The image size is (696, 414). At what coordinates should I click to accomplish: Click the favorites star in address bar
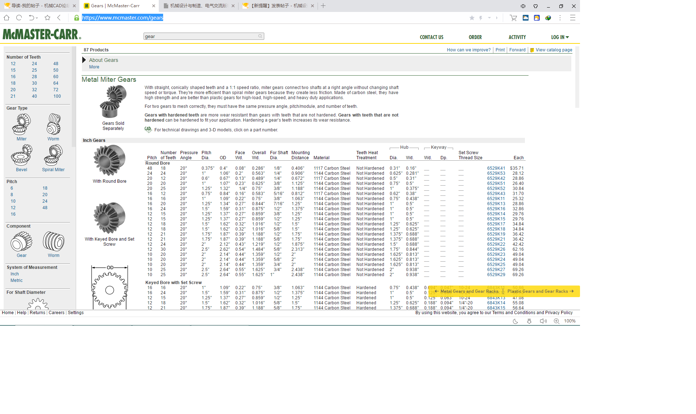point(472,18)
